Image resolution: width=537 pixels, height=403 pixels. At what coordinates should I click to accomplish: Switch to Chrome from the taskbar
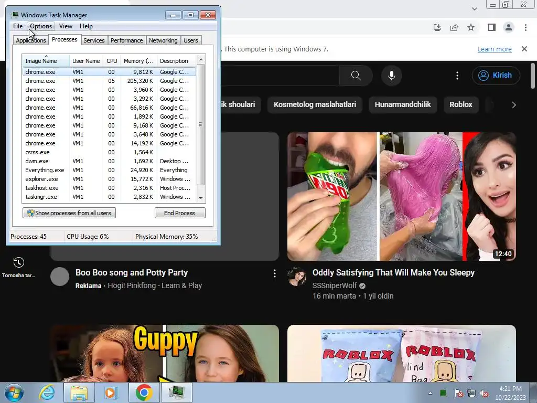pyautogui.click(x=144, y=393)
